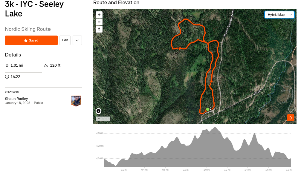Click the Edit route button
301x173 pixels.
tap(65, 40)
